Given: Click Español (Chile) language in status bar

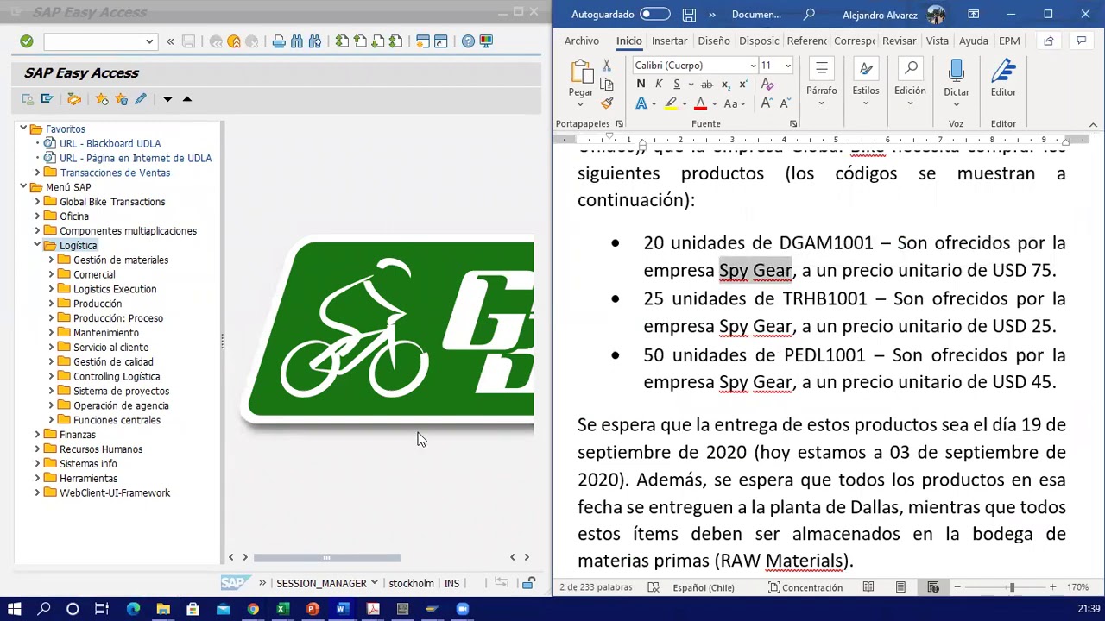Looking at the screenshot, I should click(704, 587).
